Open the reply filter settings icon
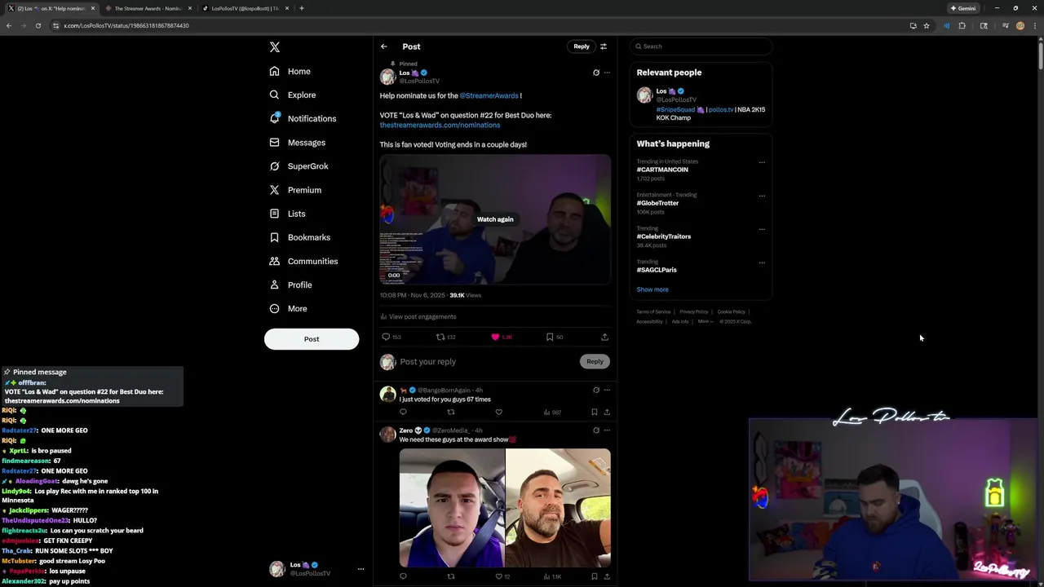1044x587 pixels. pos(604,46)
